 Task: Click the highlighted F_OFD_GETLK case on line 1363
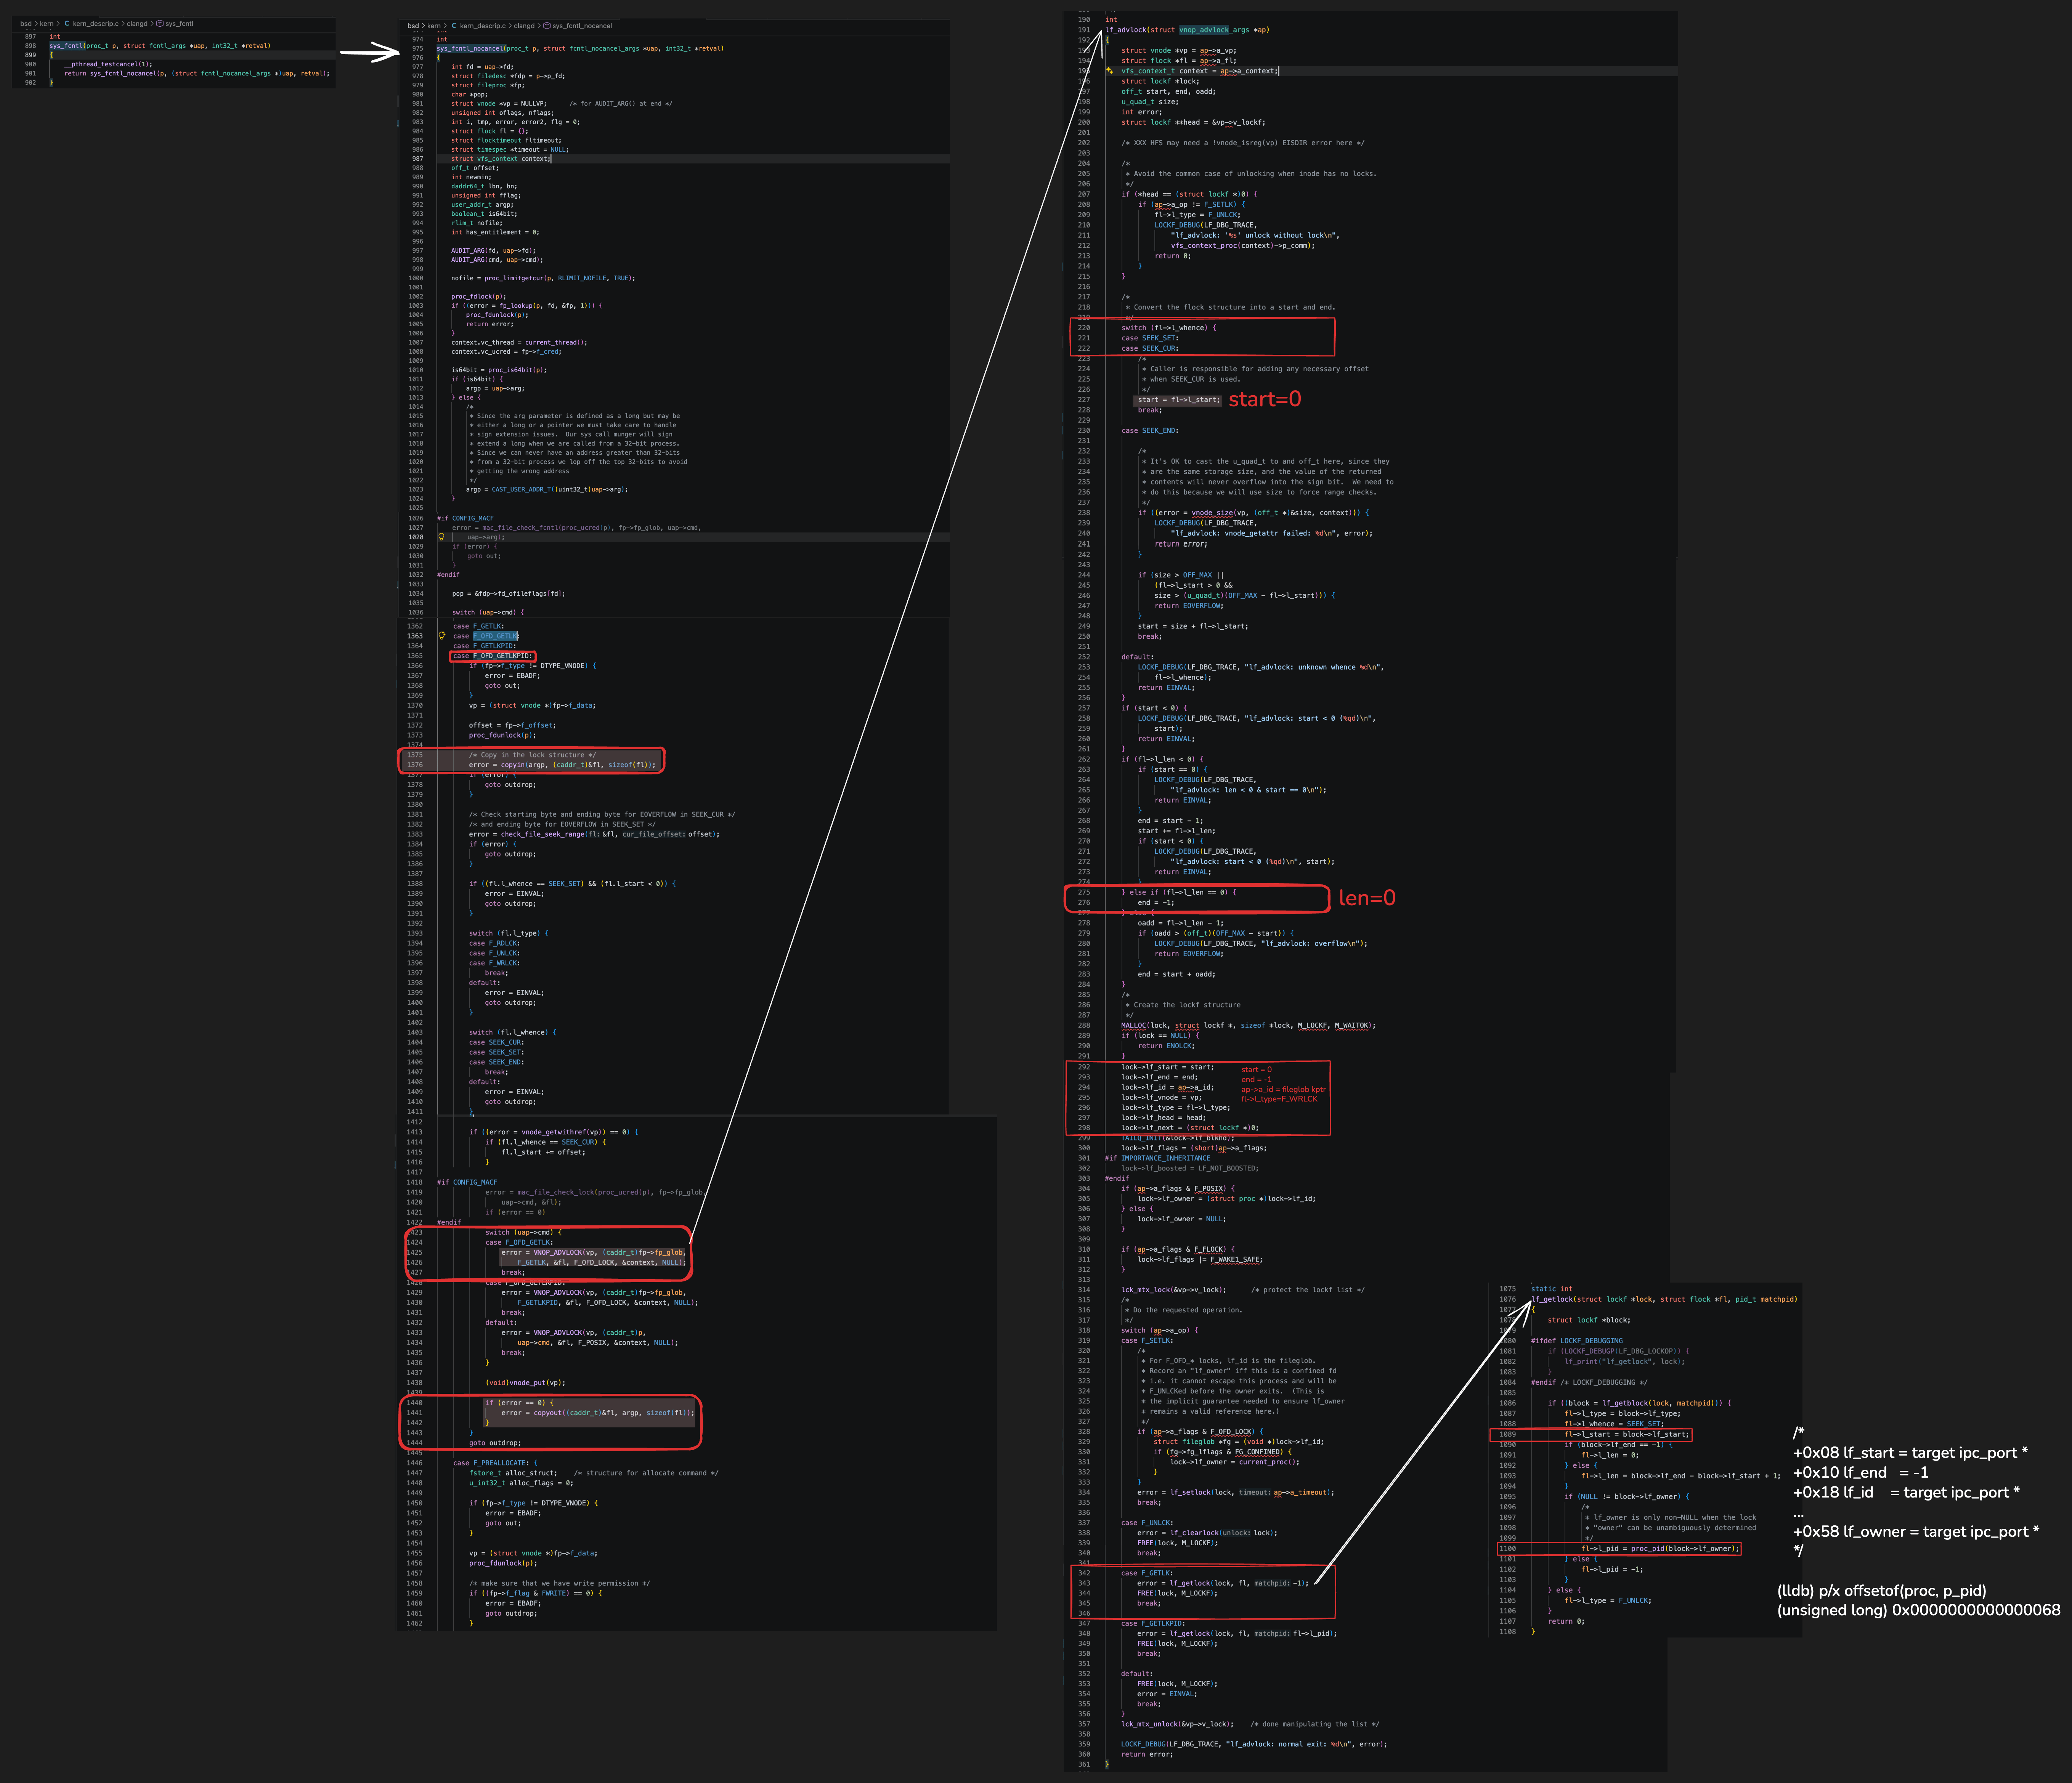[x=495, y=636]
